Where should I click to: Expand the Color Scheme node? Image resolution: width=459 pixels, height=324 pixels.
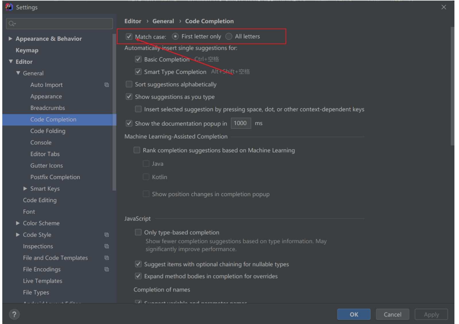point(18,223)
